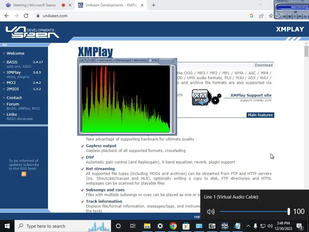309x232 pixels.
Task: Go forward in browser history
Action: 16,16
